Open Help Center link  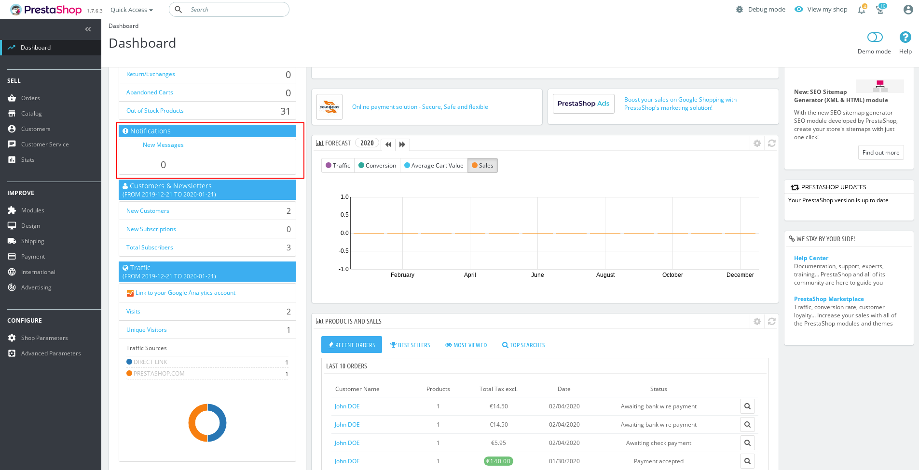click(811, 258)
